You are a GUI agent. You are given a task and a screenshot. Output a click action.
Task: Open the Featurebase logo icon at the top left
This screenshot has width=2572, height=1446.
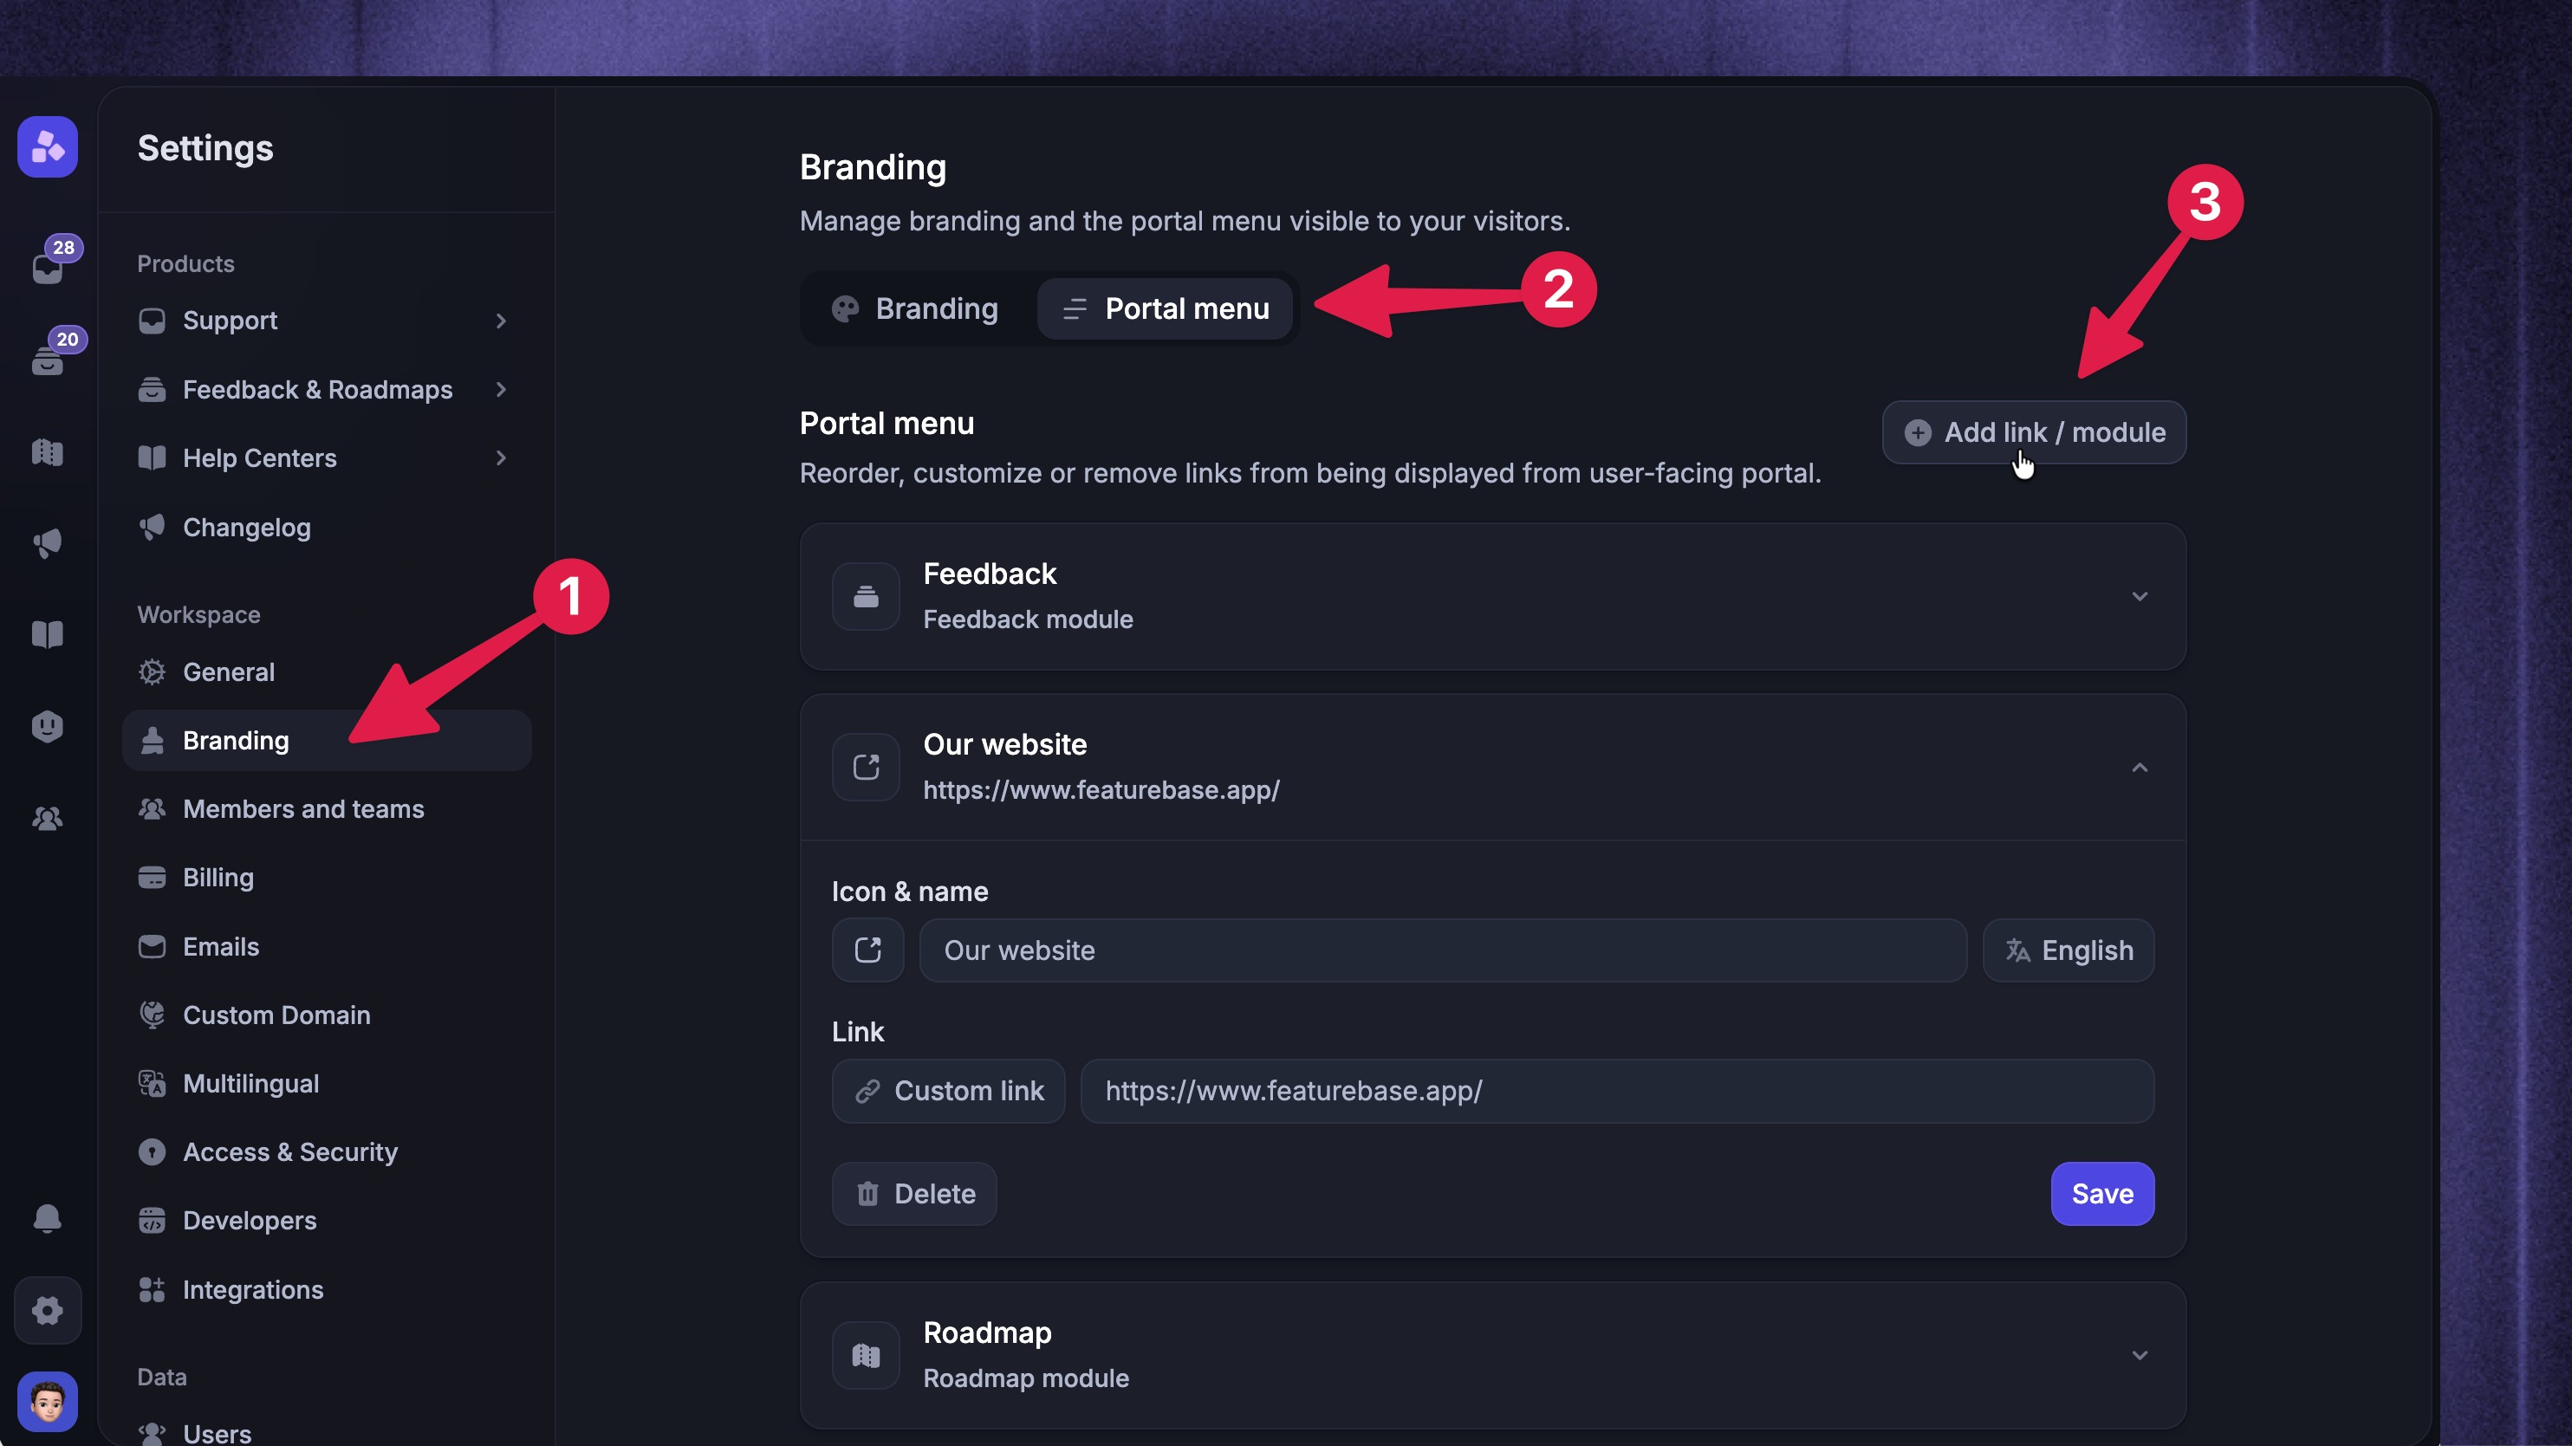(47, 147)
